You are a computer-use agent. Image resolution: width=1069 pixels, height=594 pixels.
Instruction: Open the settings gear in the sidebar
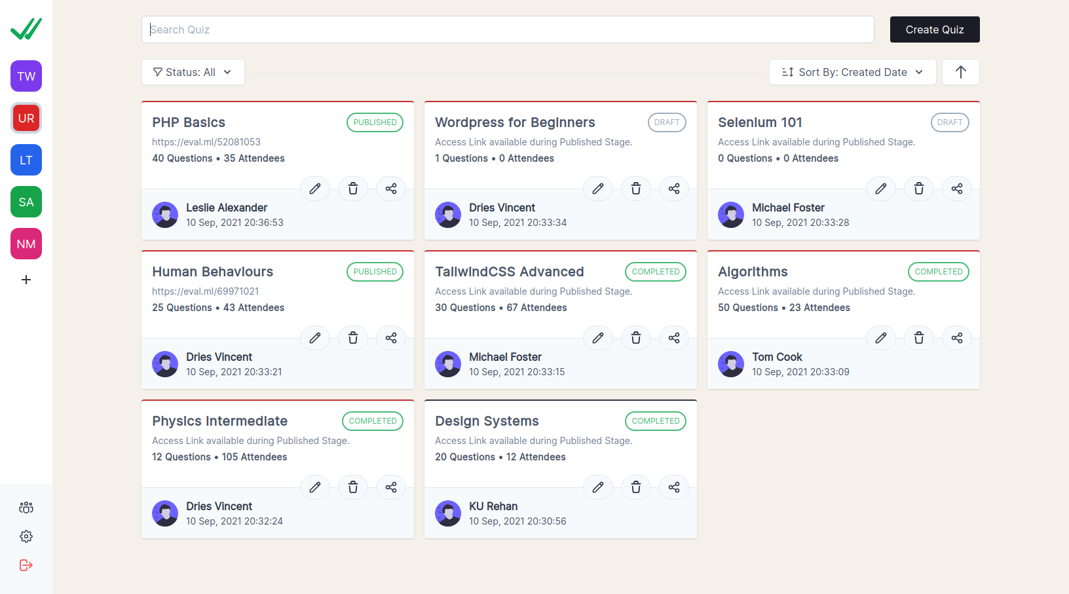(x=26, y=536)
